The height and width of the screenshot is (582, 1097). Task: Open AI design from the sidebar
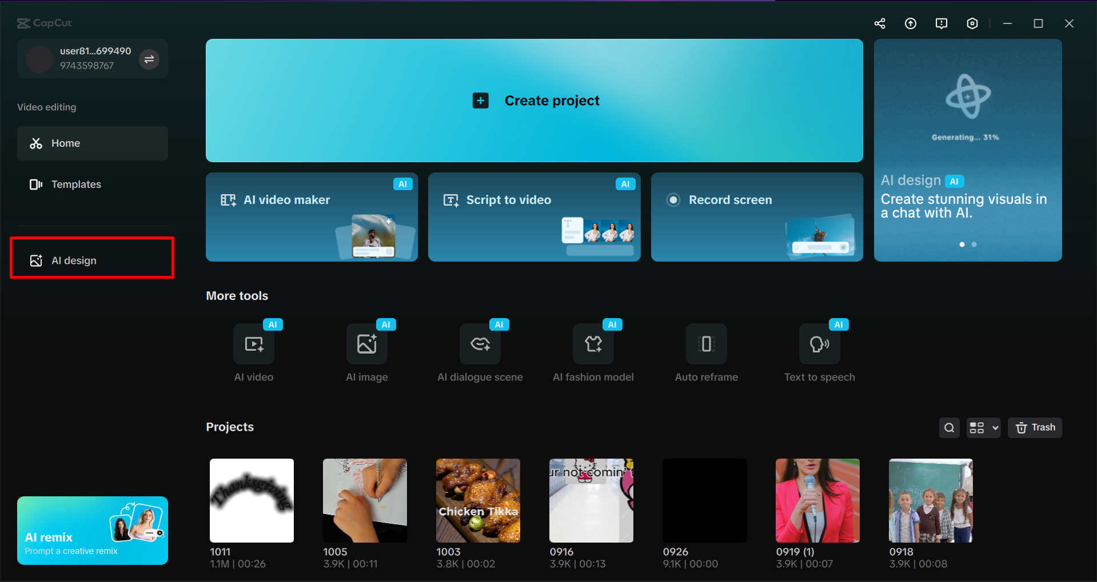point(91,260)
